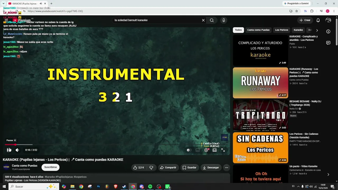
Task: Open the YouTube account avatar menu
Action: 328,20
